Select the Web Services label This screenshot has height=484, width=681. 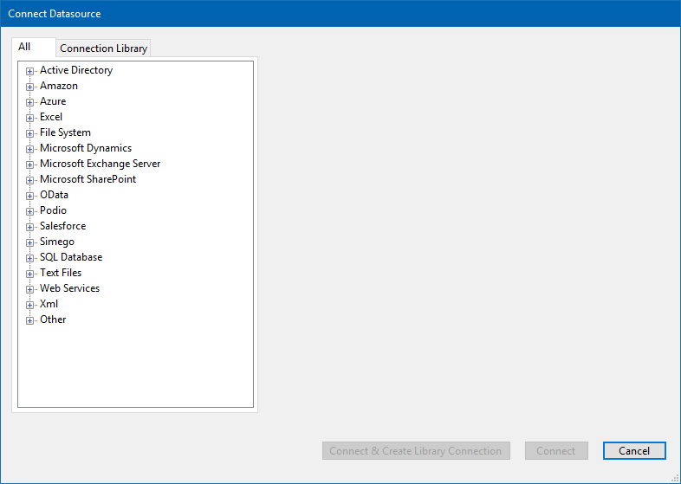[69, 288]
